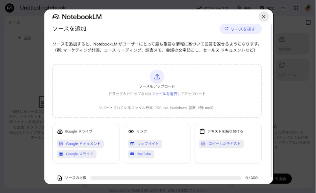Image resolution: width=316 pixels, height=193 pixels.
Task: Open the 共有 share button
Action: (x=244, y=8)
